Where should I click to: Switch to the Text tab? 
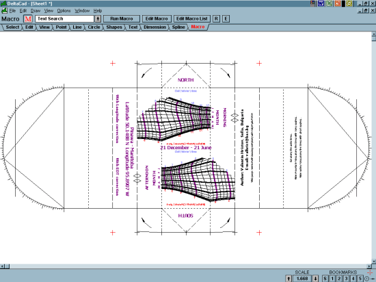133,27
